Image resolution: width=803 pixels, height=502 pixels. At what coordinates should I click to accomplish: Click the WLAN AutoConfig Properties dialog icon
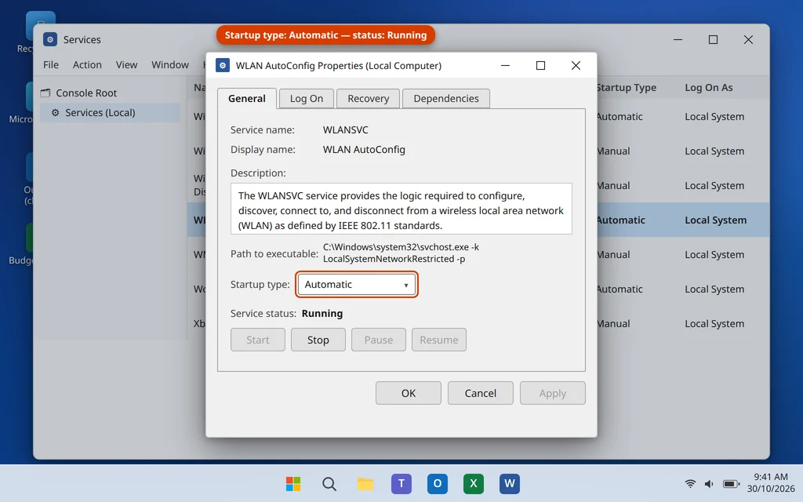click(x=222, y=66)
